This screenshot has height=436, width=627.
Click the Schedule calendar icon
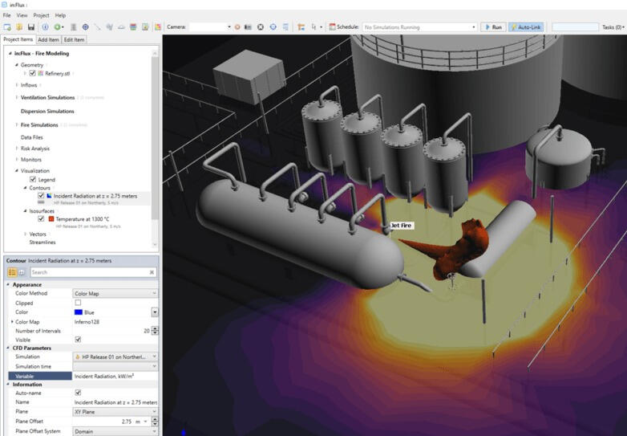point(331,27)
